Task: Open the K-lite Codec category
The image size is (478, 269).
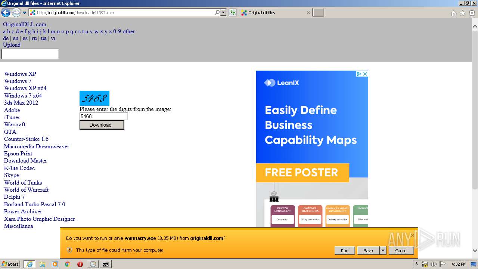Action: tap(19, 168)
